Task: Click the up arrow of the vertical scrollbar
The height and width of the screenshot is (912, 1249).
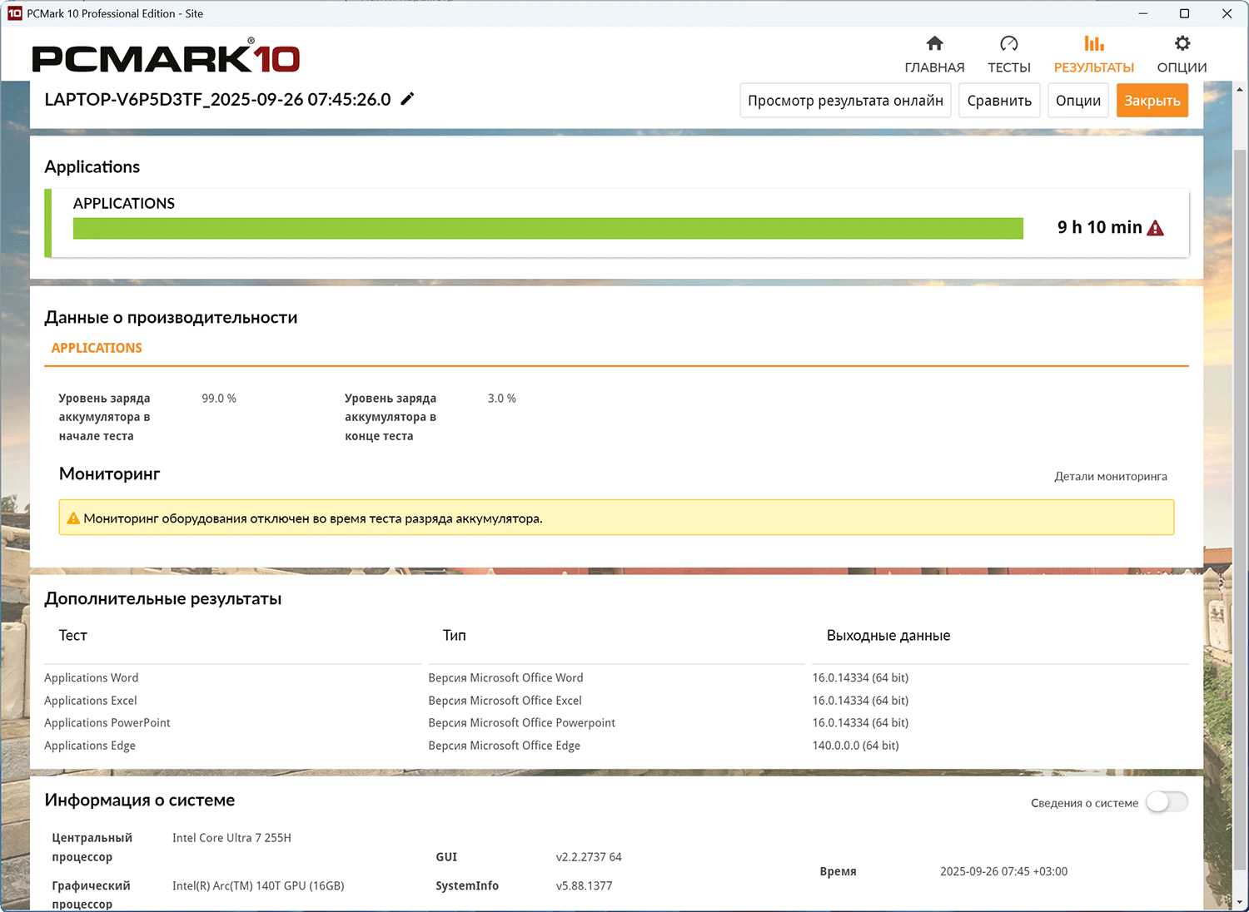Action: click(x=1239, y=89)
